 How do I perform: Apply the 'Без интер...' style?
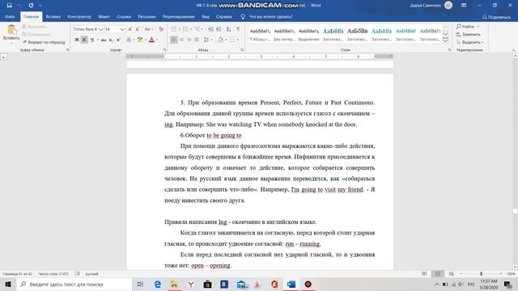pyautogui.click(x=284, y=34)
